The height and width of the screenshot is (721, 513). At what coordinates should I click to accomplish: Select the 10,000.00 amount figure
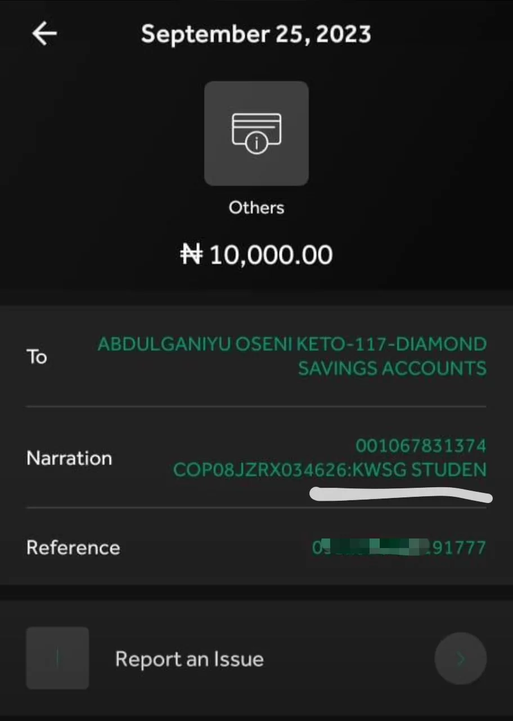point(271,255)
